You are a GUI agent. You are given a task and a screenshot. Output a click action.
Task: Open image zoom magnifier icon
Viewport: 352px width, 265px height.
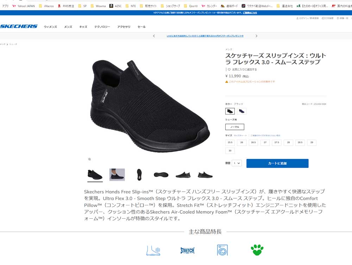tap(89, 159)
